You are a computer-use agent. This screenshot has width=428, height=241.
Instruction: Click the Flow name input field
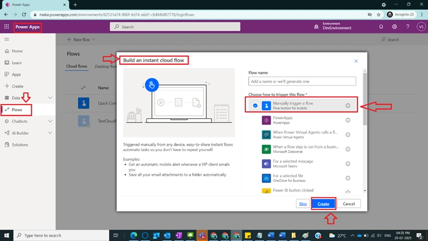[x=302, y=81]
